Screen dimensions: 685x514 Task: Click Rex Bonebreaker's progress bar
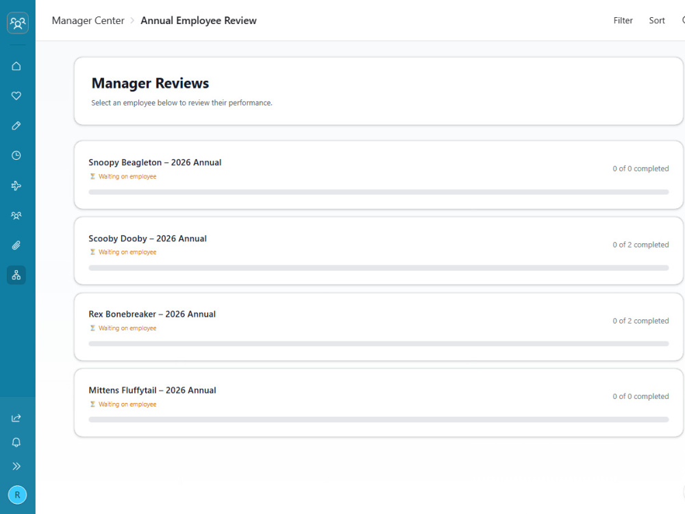point(378,343)
